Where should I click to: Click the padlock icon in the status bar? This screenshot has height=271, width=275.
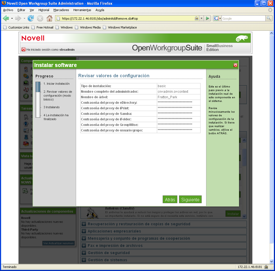tap(266, 267)
